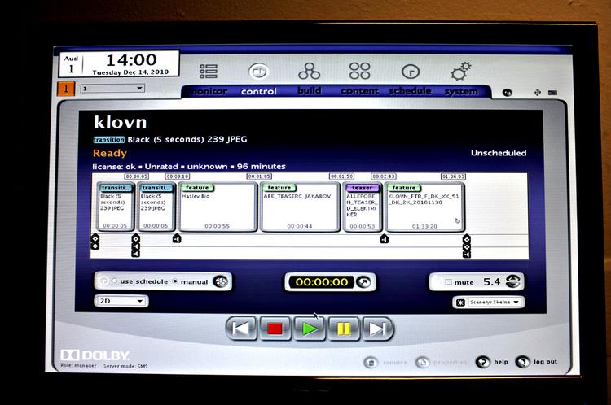Click the Aud 1 auditorium box

pyautogui.click(x=71, y=64)
